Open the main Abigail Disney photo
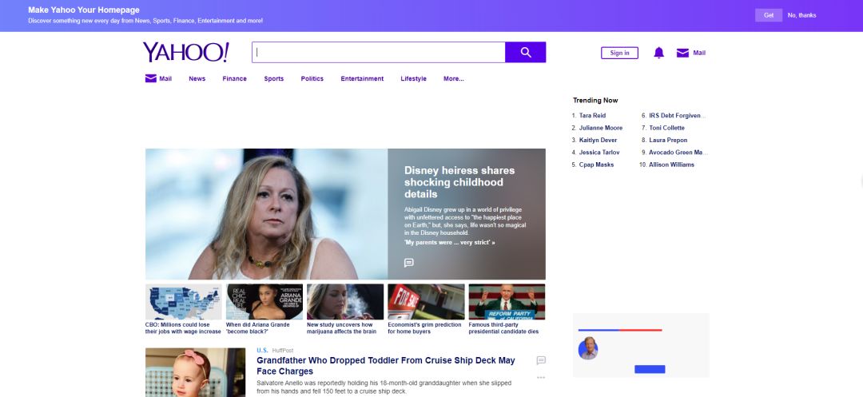This screenshot has height=397, width=863. (x=266, y=214)
